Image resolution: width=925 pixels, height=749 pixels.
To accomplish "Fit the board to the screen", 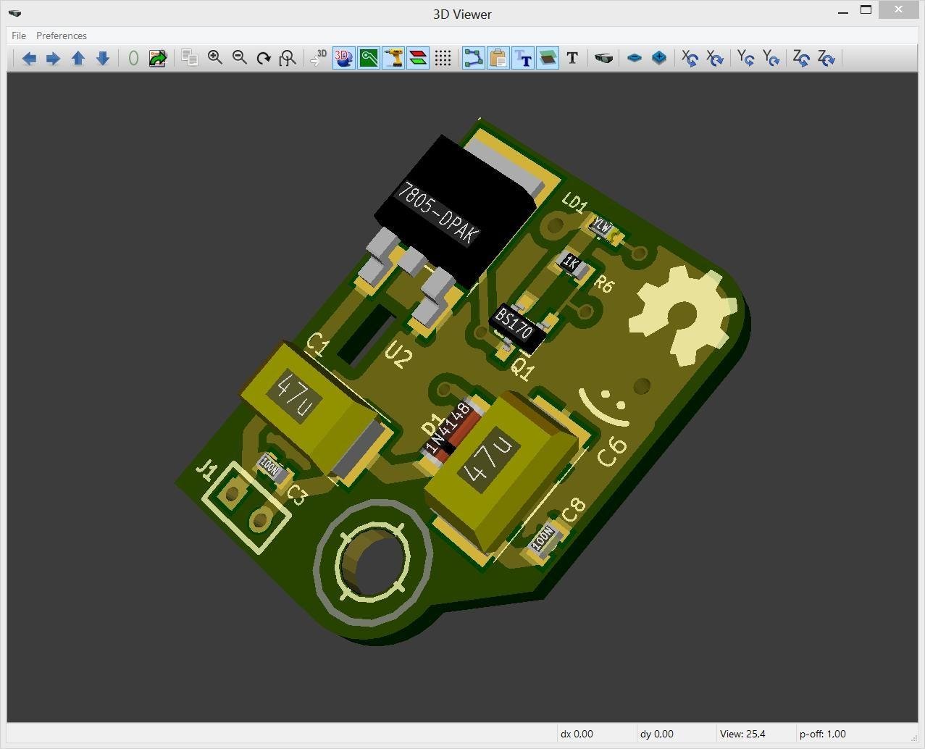I will [288, 58].
